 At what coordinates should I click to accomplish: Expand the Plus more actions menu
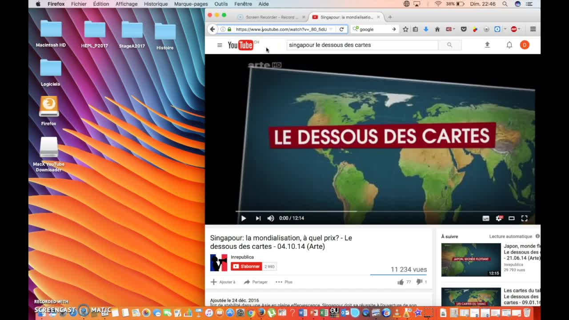click(x=284, y=282)
